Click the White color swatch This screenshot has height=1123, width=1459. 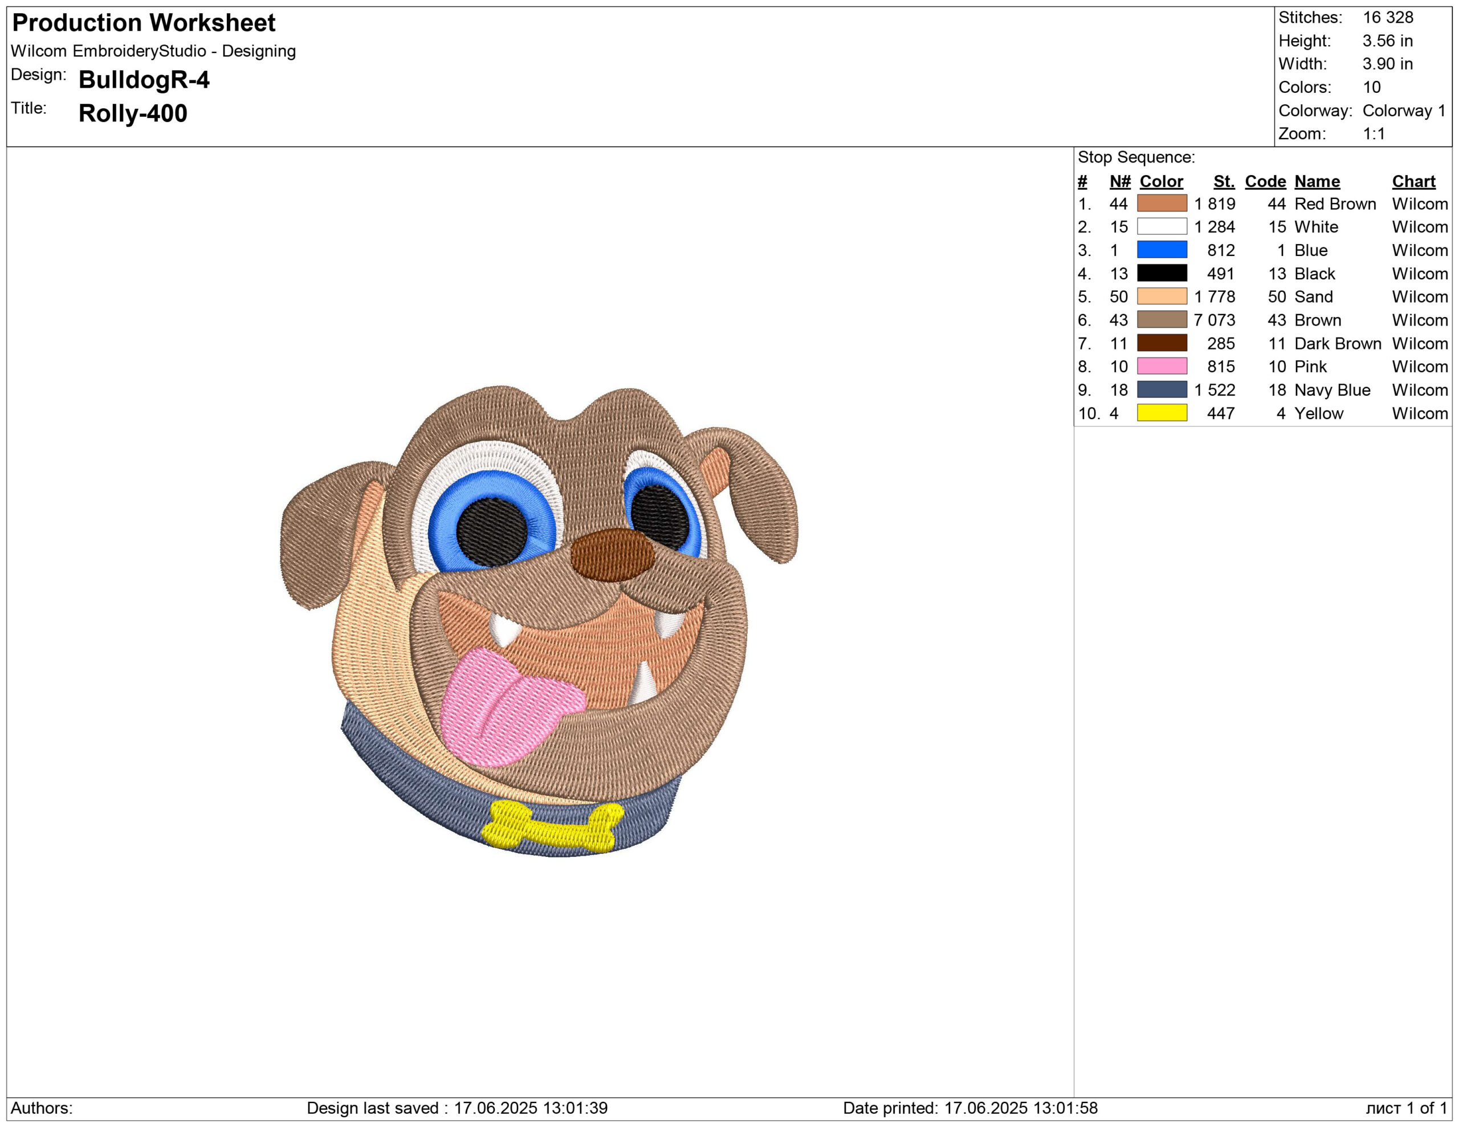(x=1162, y=226)
